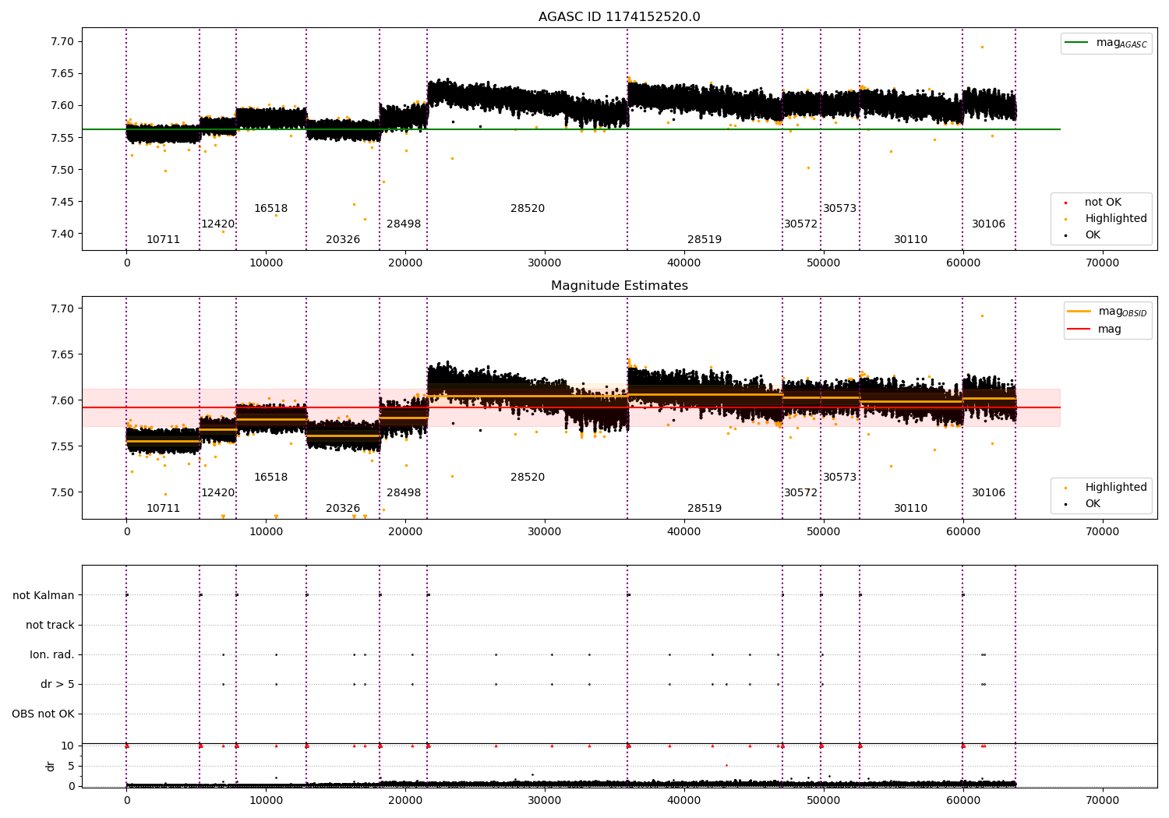Select the 'dr > 5' axis label
The height and width of the screenshot is (818, 1169).
58,684
